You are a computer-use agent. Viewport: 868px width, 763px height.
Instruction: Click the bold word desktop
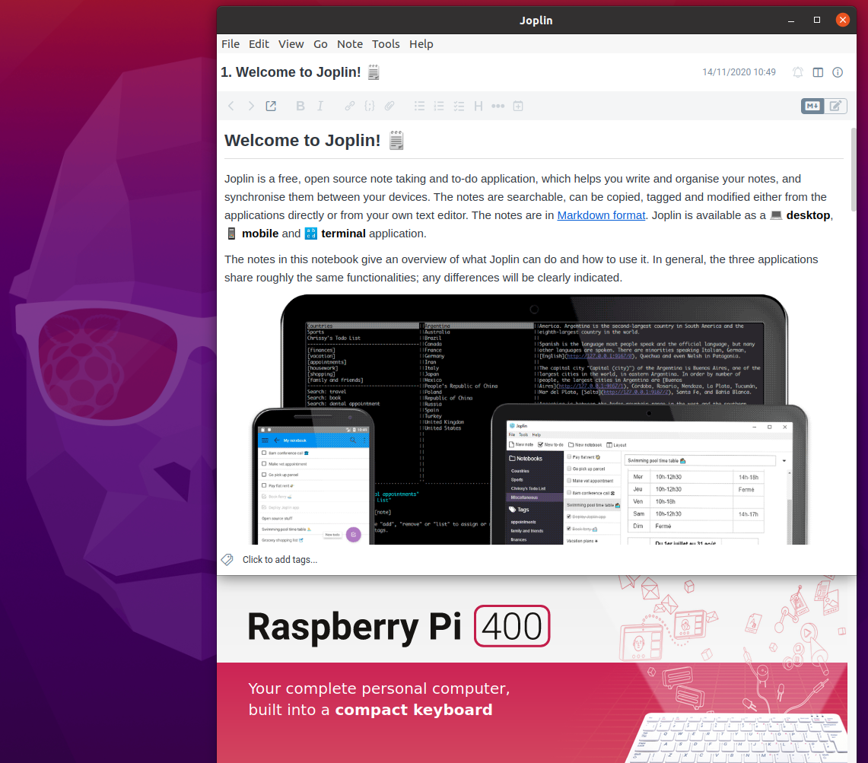tap(808, 215)
